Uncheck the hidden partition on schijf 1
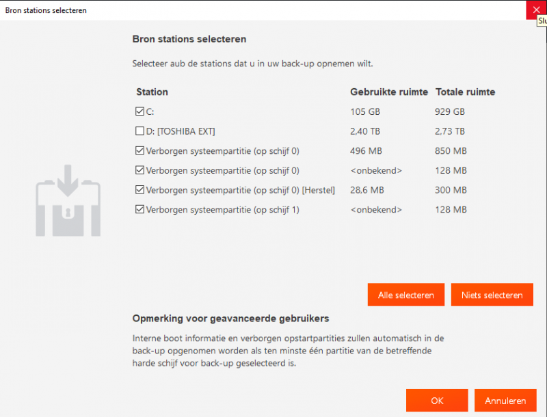The width and height of the screenshot is (547, 417). [140, 210]
